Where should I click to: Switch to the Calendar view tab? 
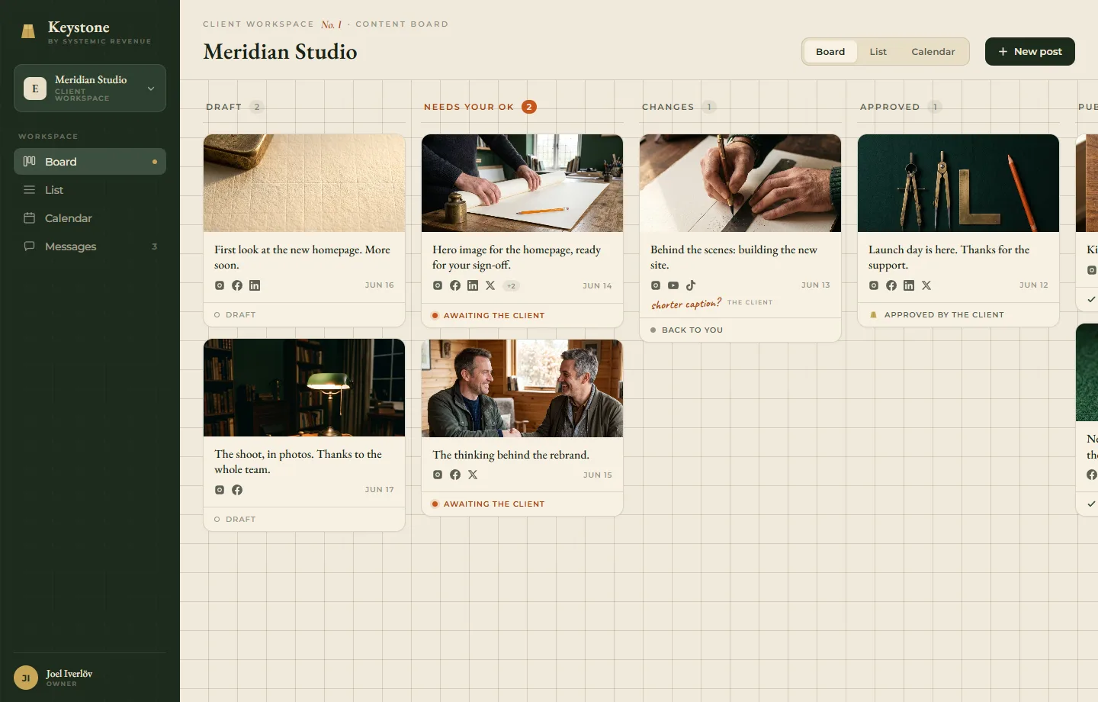tap(933, 52)
